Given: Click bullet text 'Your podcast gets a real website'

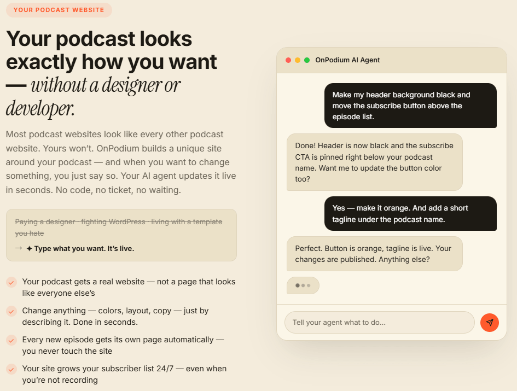Looking at the screenshot, I should click(x=129, y=288).
